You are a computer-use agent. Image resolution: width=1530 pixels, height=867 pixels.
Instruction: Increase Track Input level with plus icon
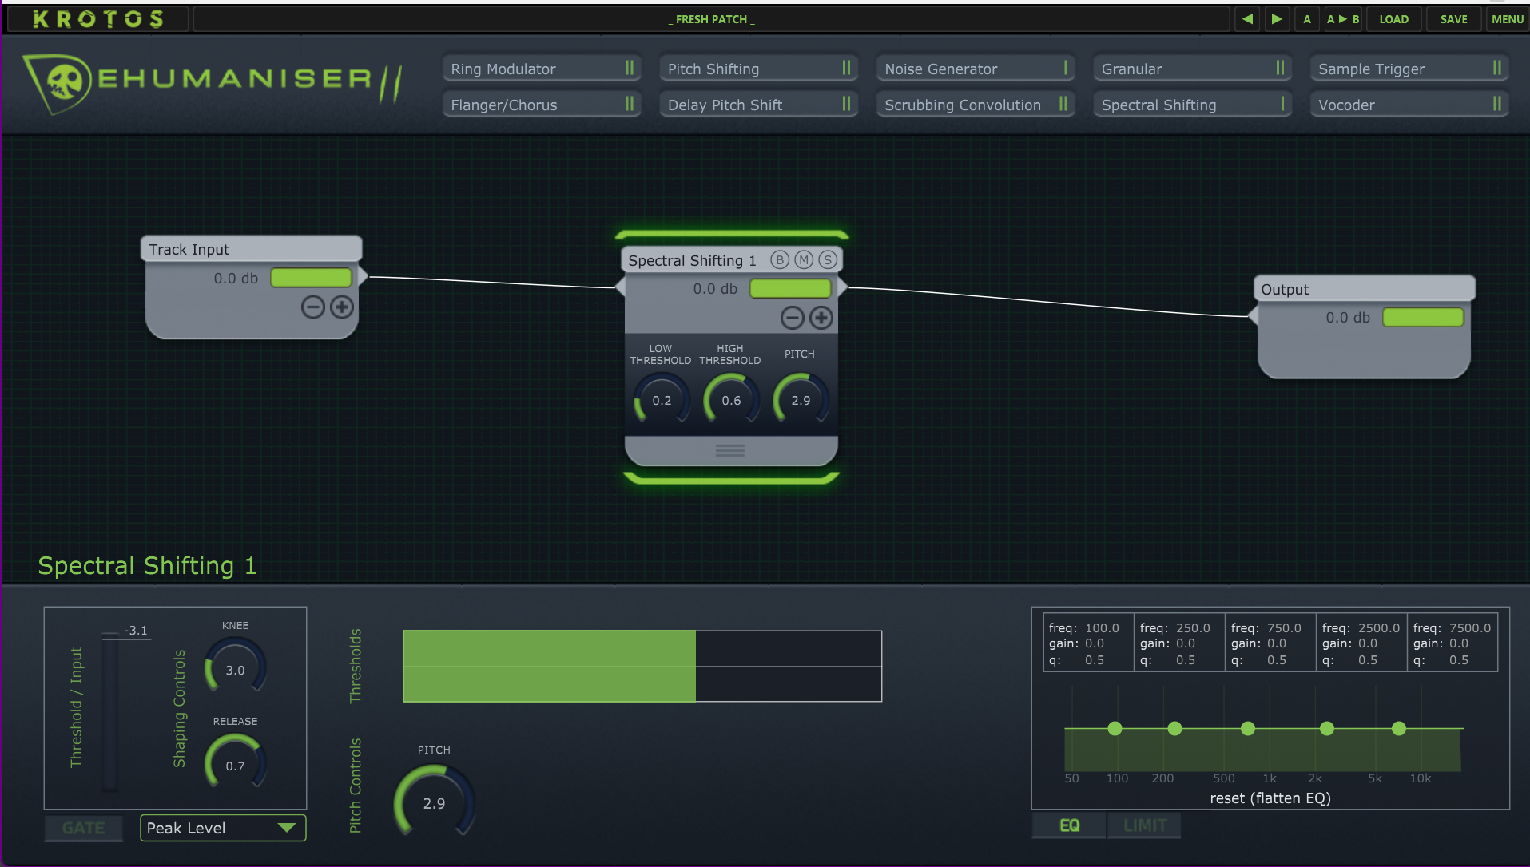tap(342, 307)
